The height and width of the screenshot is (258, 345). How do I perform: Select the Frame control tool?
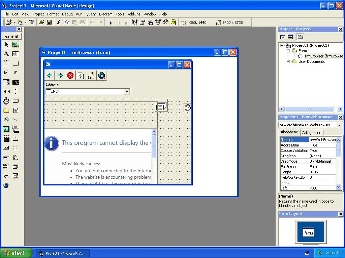(x=6, y=63)
